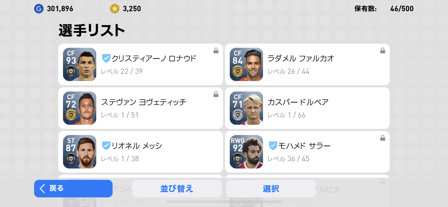Toggle blue shield check beside Ronaldo name
Viewport: 448px width, 207px height.
pyautogui.click(x=106, y=58)
